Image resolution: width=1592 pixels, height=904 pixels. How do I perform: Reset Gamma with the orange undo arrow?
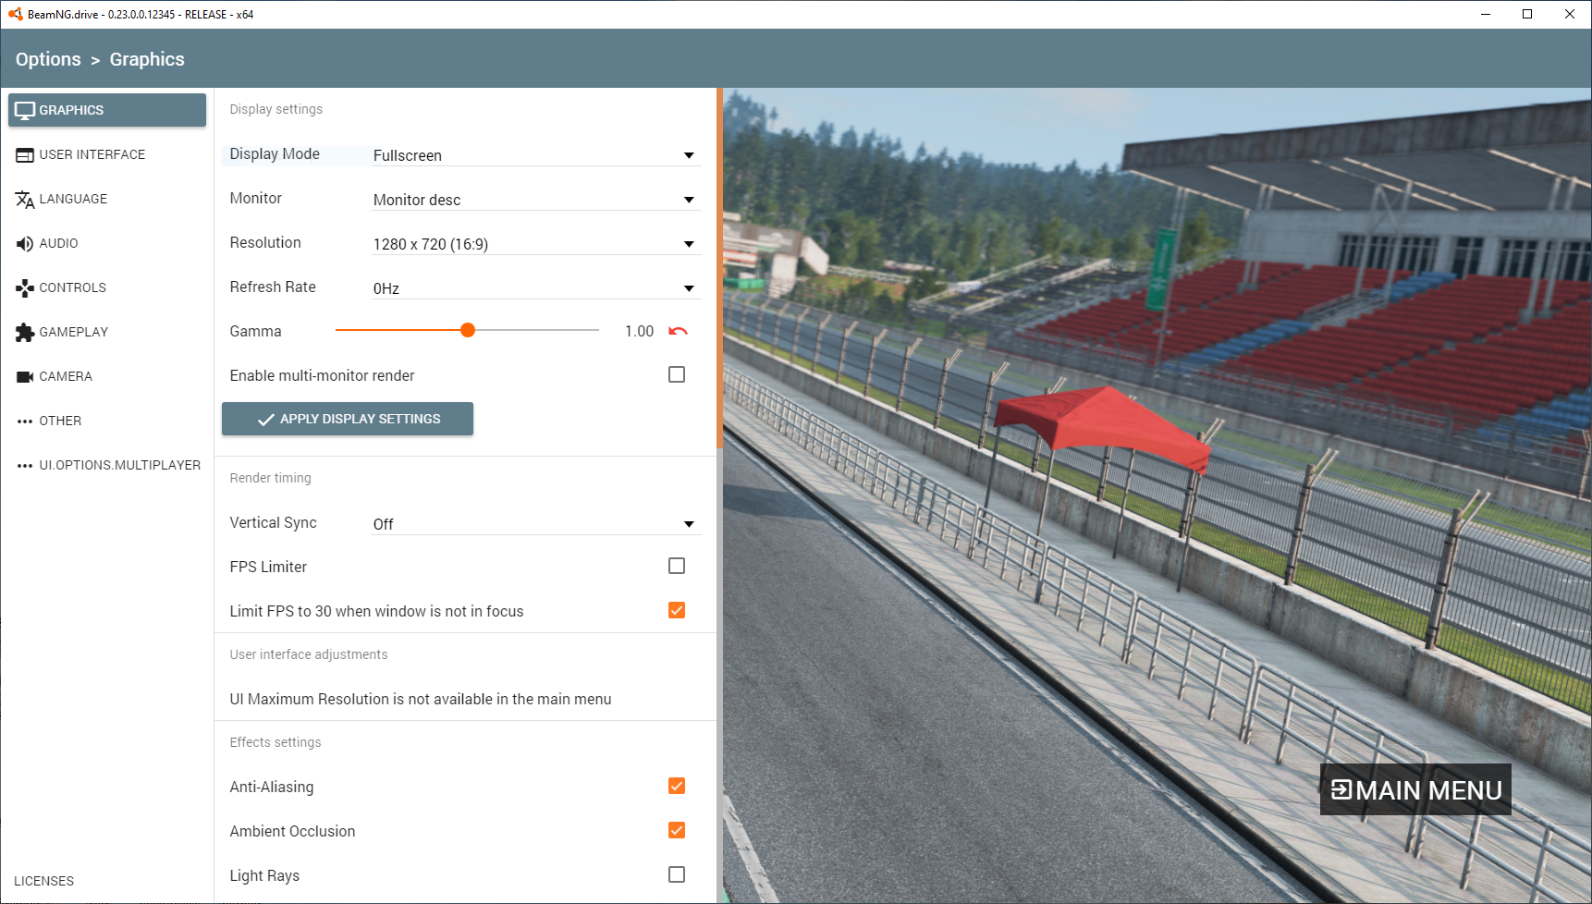click(x=678, y=331)
